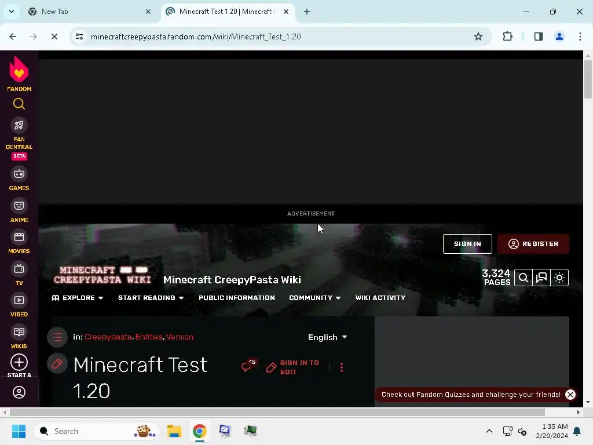Open the clock showing 1:35 AM
Viewport: 593px width, 445px height.
[552, 431]
